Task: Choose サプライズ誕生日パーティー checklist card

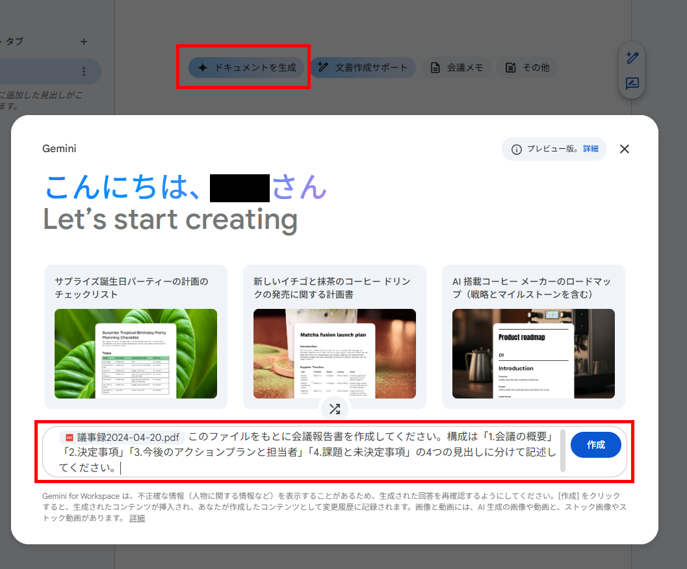Action: coord(136,337)
